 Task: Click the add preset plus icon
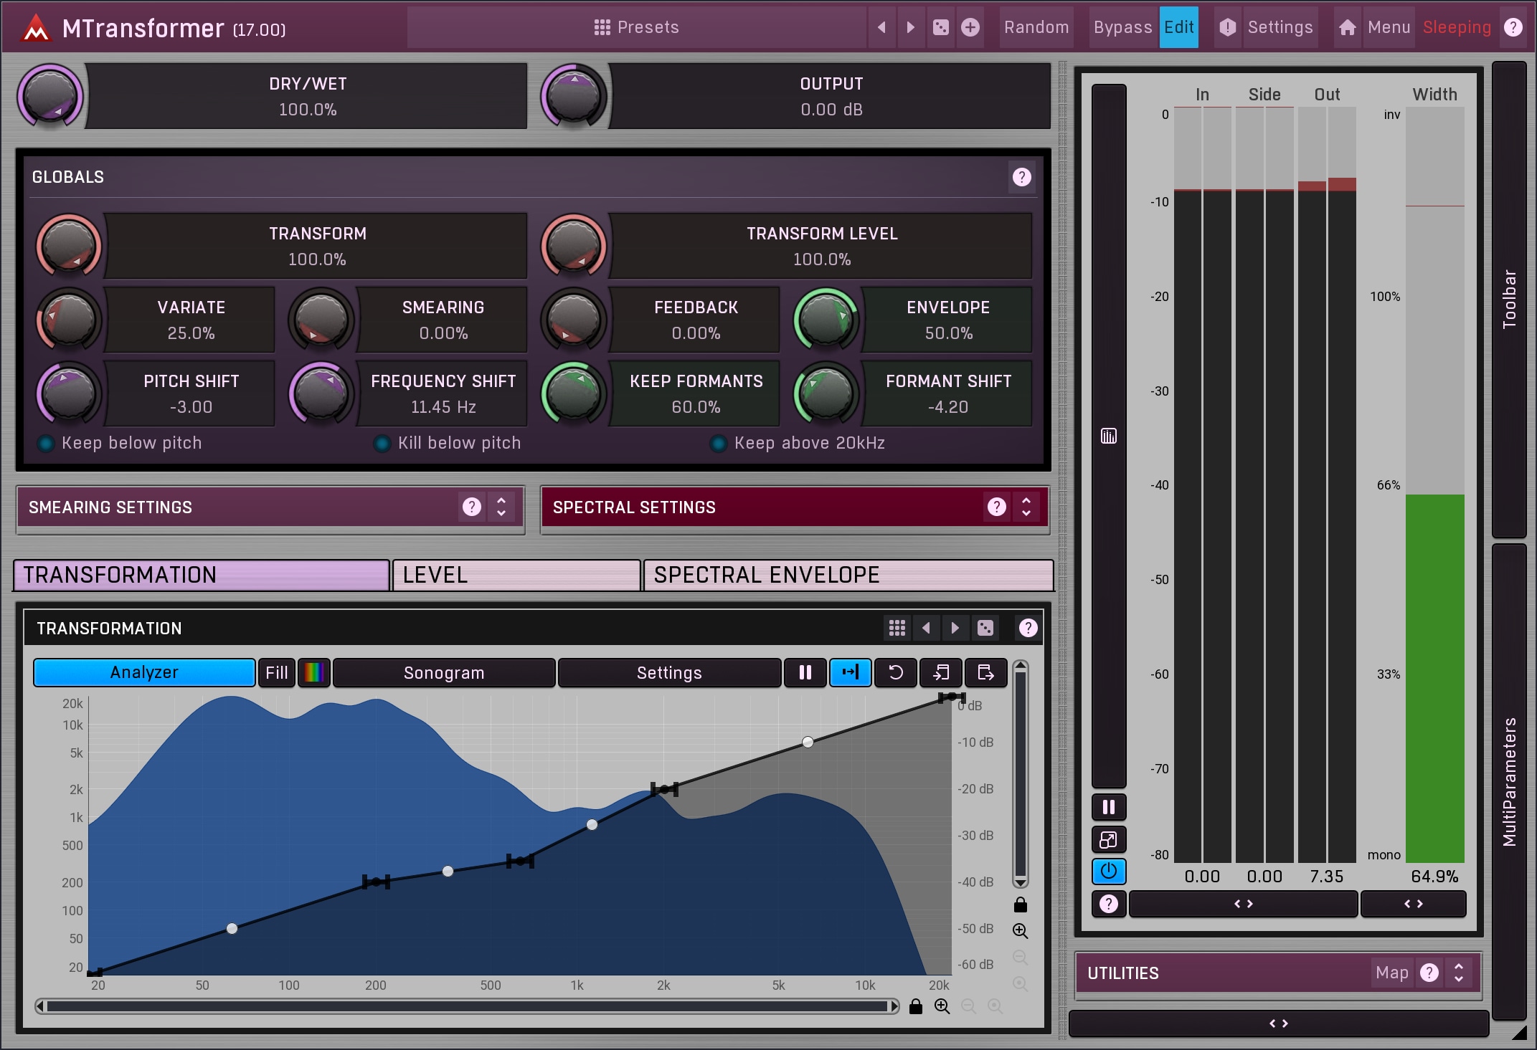click(x=970, y=27)
